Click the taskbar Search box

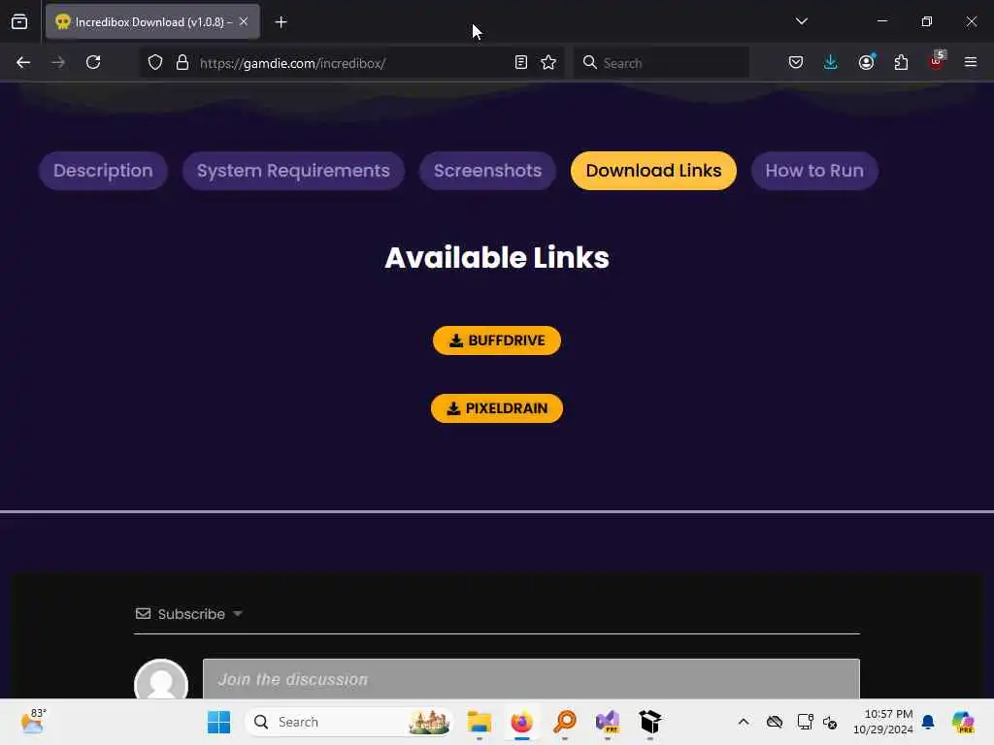[348, 722]
